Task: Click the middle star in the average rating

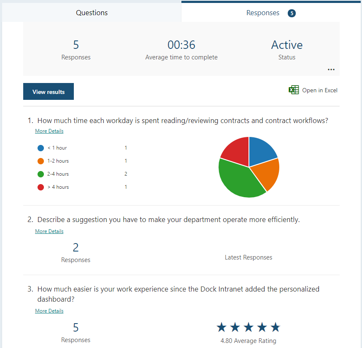Action: pyautogui.click(x=249, y=327)
